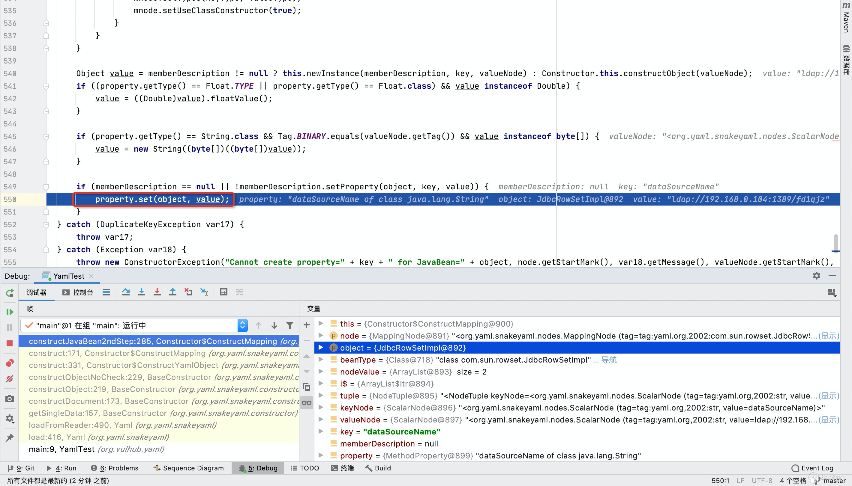This screenshot has width=852, height=486.
Task: Click the Step Over debugger icon
Action: 126,292
